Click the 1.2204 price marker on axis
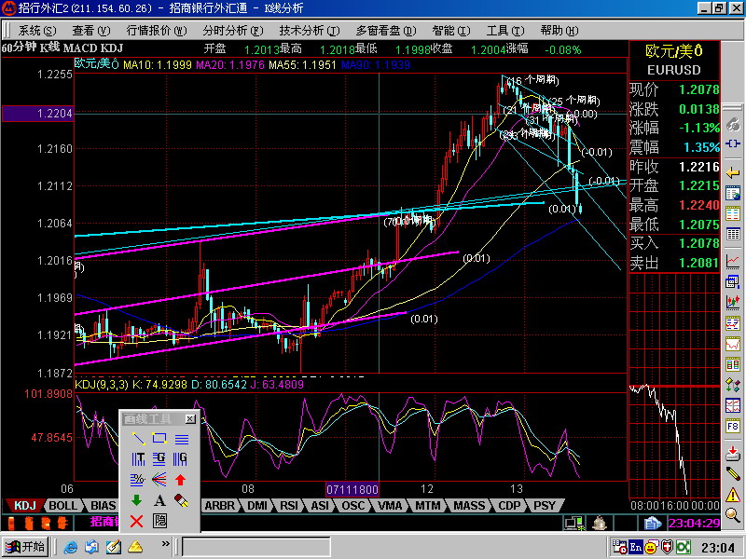Image resolution: width=746 pixels, height=559 pixels. (x=37, y=113)
